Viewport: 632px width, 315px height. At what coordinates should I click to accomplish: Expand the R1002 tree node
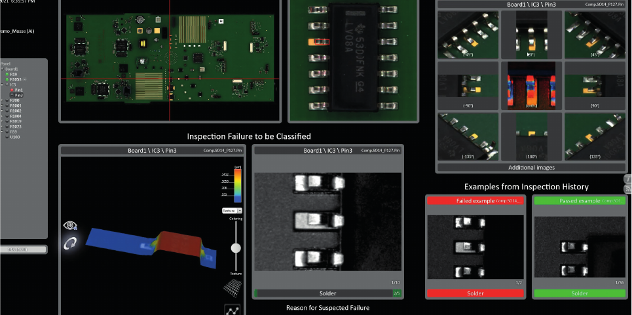click(x=1, y=111)
